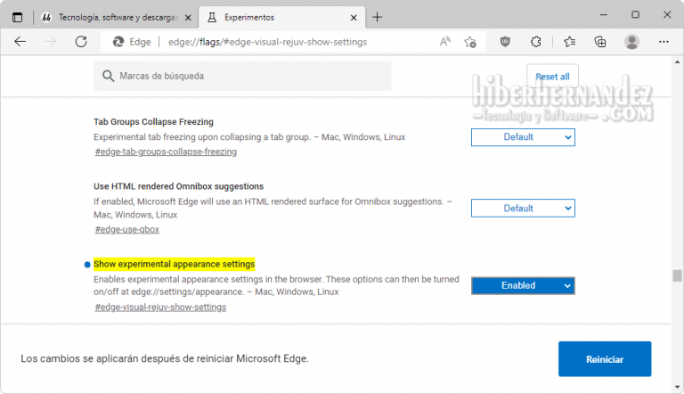
Task: Open the Favorites list icon
Action: click(x=569, y=42)
